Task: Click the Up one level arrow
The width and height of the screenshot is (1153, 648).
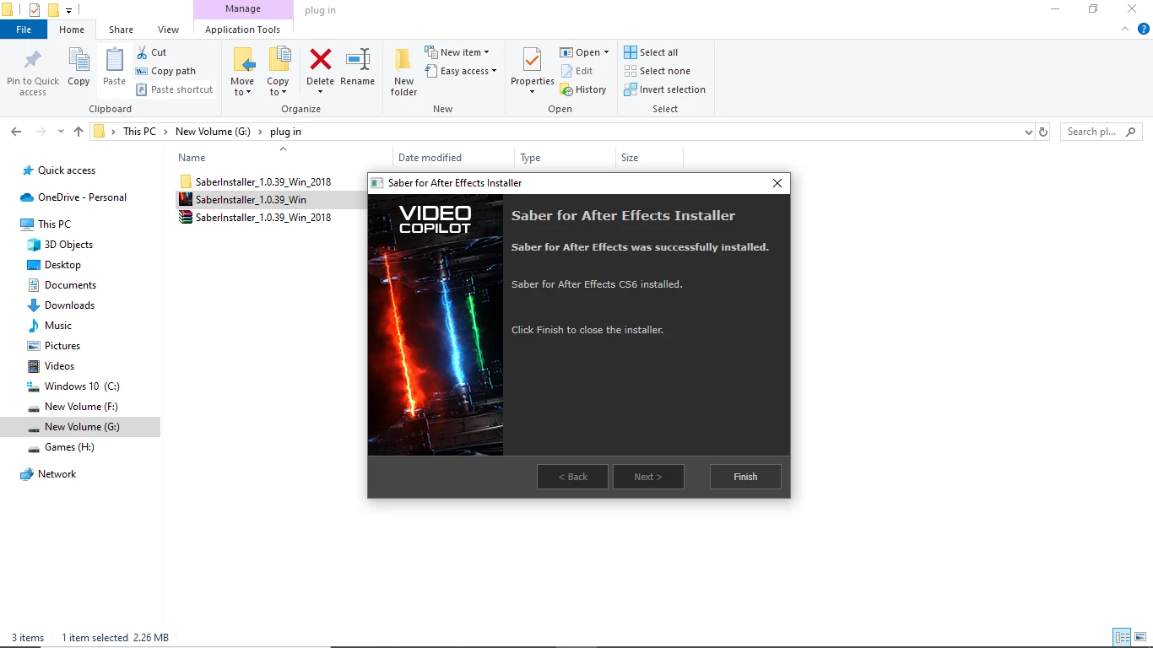Action: 78,132
